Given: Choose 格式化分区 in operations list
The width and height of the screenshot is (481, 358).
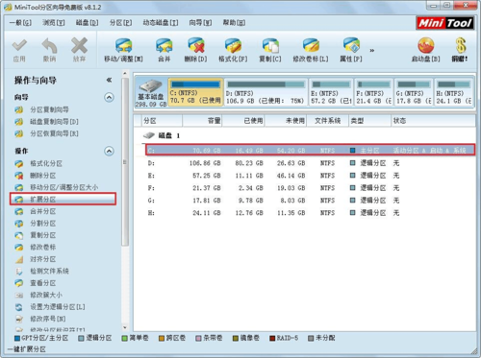Looking at the screenshot, I should click(x=46, y=163).
